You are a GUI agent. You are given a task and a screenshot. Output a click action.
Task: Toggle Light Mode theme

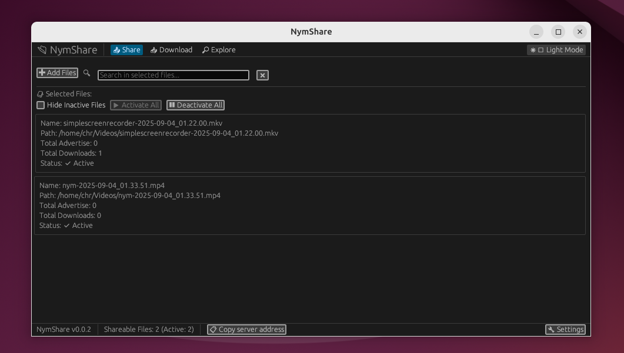point(556,50)
